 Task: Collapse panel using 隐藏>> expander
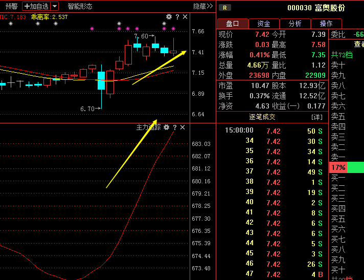pyautogui.click(x=202, y=6)
